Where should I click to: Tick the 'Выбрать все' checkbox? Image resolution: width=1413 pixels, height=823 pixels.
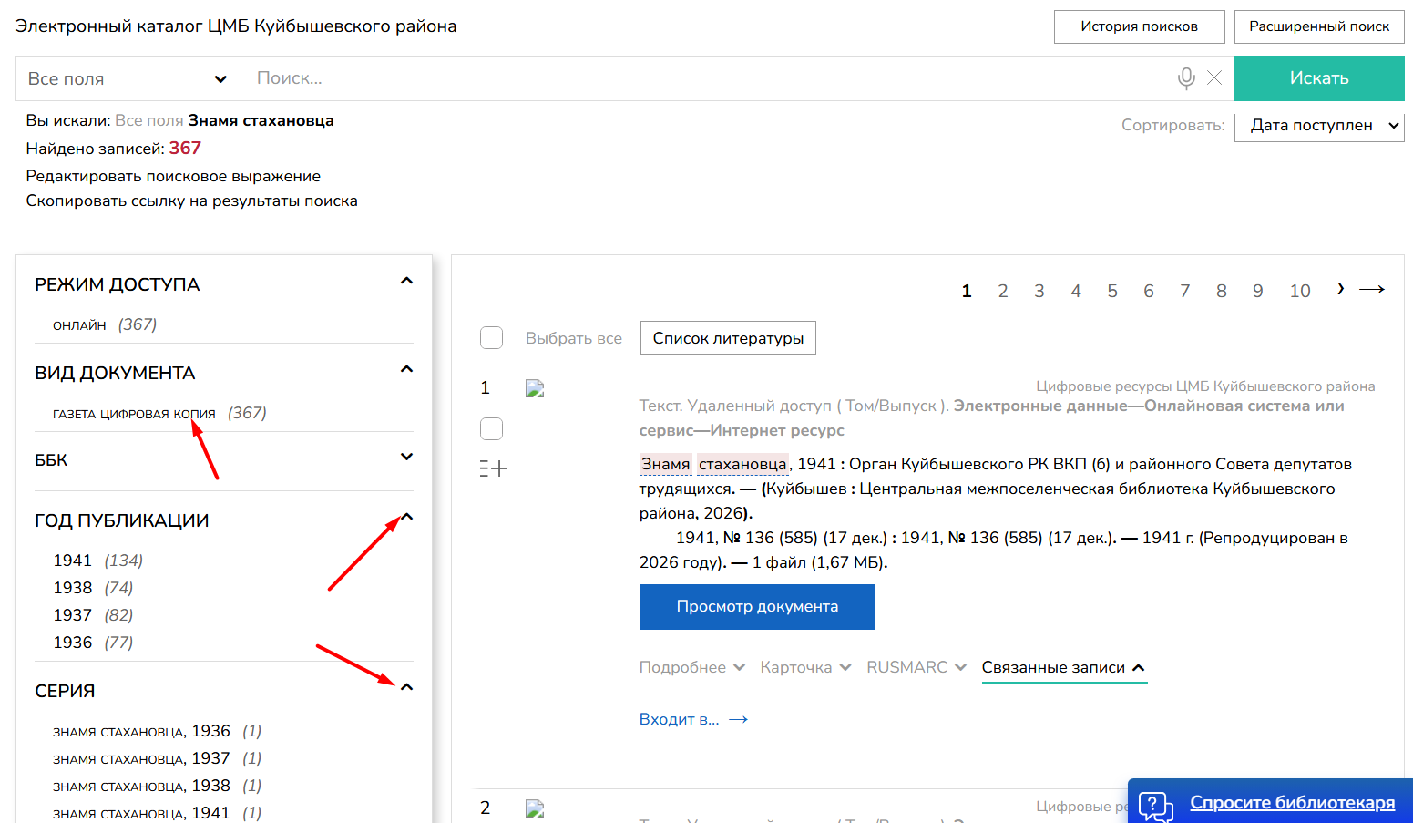492,338
